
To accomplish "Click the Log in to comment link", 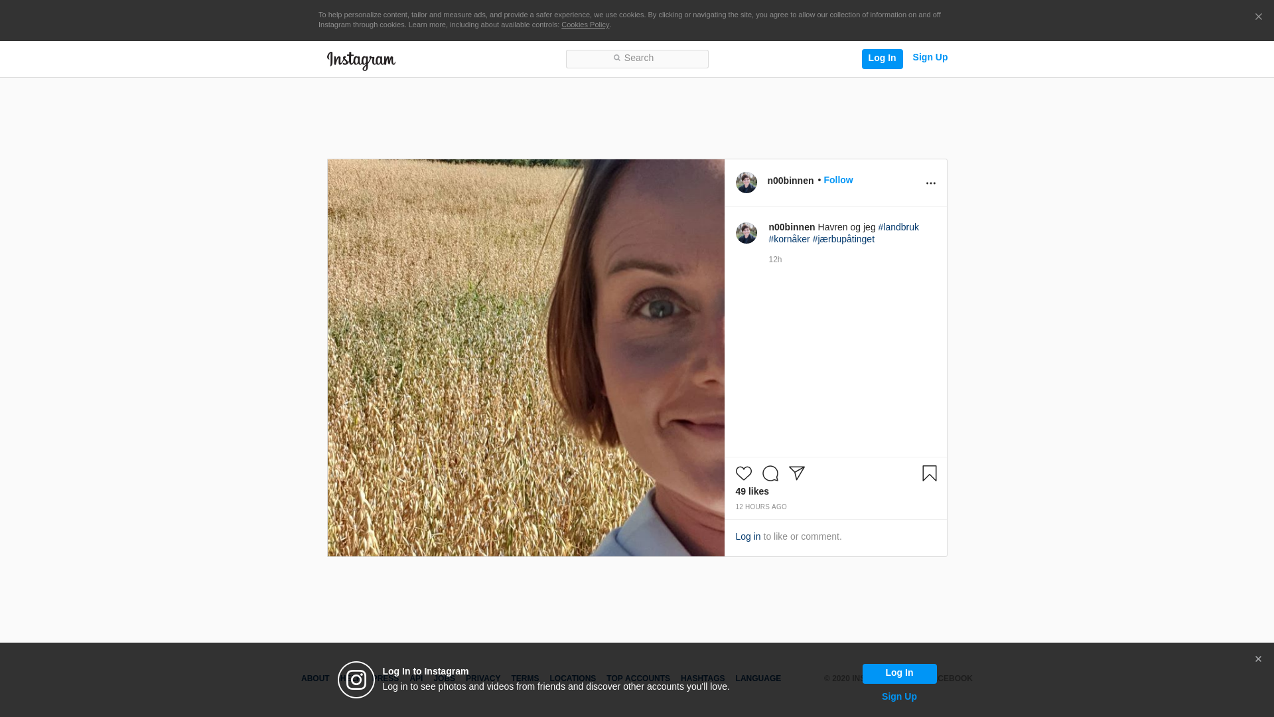I will tap(748, 536).
